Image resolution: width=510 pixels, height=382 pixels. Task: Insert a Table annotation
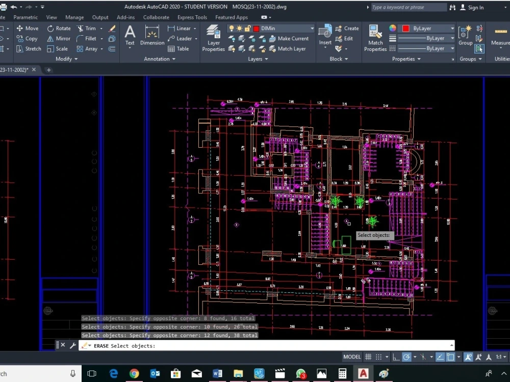coord(177,48)
